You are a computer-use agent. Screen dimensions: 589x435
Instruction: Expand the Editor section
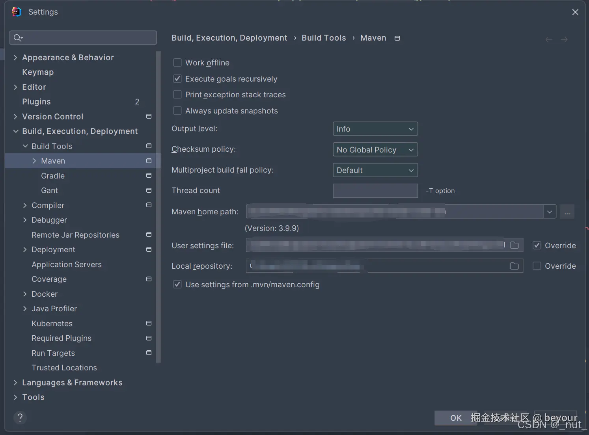click(x=15, y=87)
